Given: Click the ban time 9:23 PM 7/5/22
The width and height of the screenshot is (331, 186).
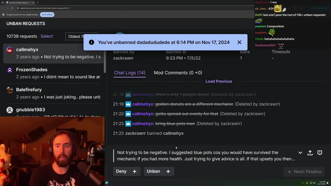Looking at the screenshot, I should click(183, 58).
